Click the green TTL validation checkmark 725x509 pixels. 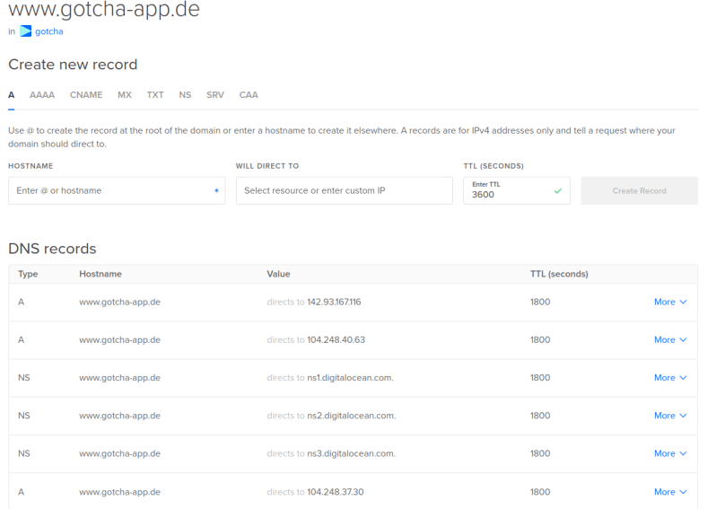pyautogui.click(x=558, y=190)
